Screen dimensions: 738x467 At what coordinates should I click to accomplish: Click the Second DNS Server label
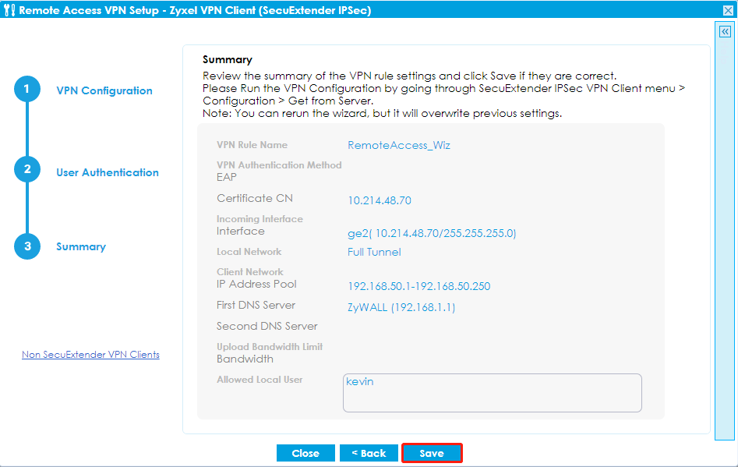(267, 326)
